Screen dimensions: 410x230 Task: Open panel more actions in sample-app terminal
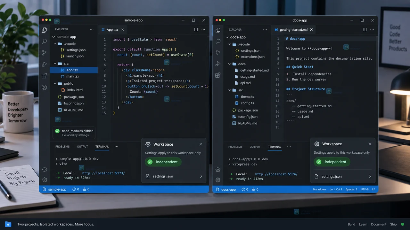[x=116, y=147]
